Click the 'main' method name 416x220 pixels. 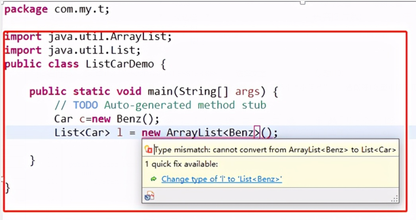click(160, 91)
